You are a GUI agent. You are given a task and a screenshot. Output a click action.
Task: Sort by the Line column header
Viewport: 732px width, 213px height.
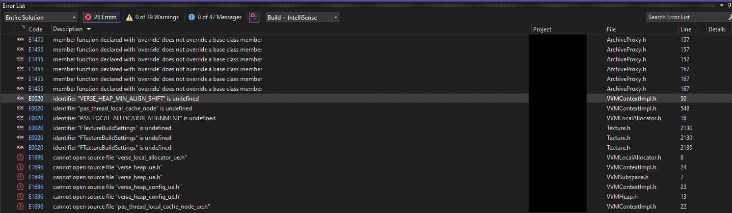pos(685,29)
